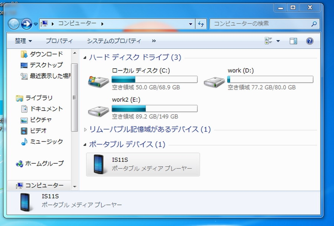Open ドキュメント library
334x226 pixels.
[x=46, y=109]
